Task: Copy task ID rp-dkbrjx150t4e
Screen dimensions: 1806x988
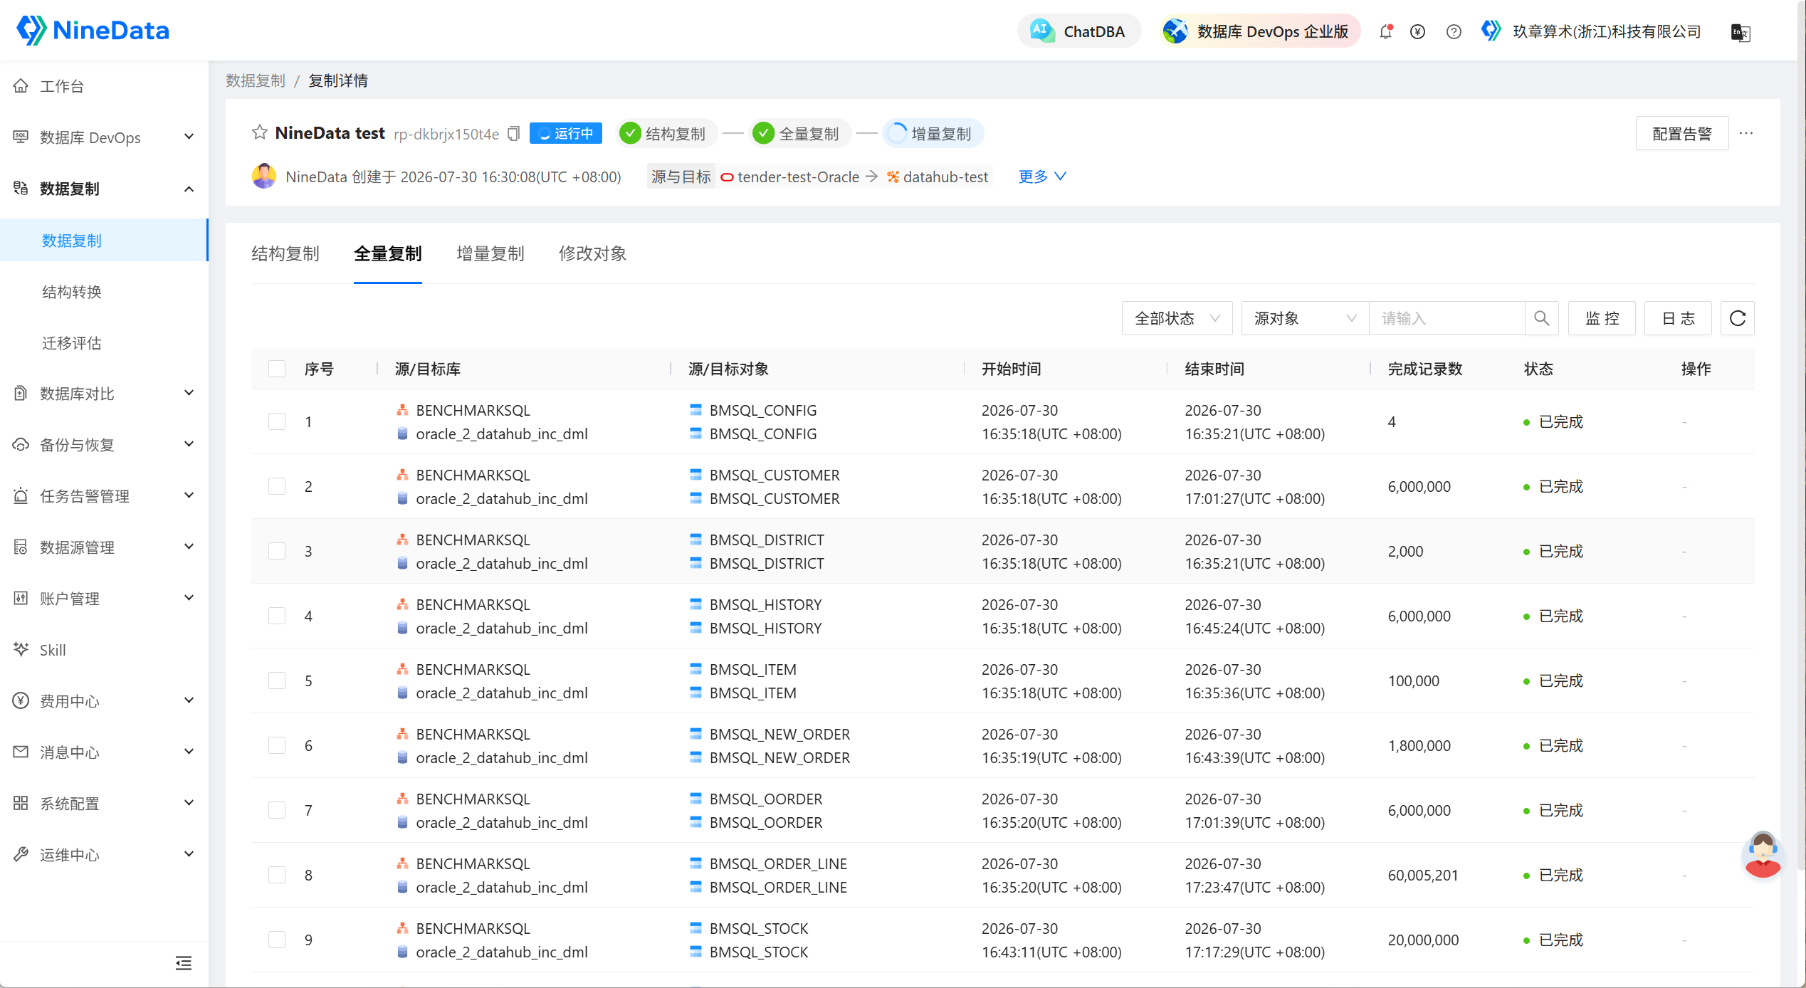Action: click(x=513, y=133)
